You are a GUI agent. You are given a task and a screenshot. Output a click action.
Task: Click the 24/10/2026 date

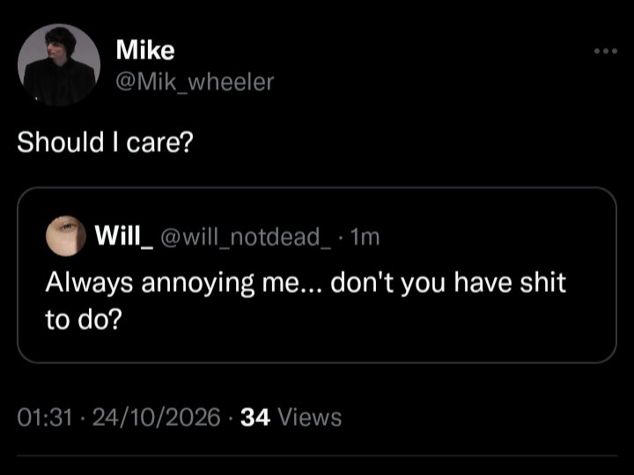[157, 417]
